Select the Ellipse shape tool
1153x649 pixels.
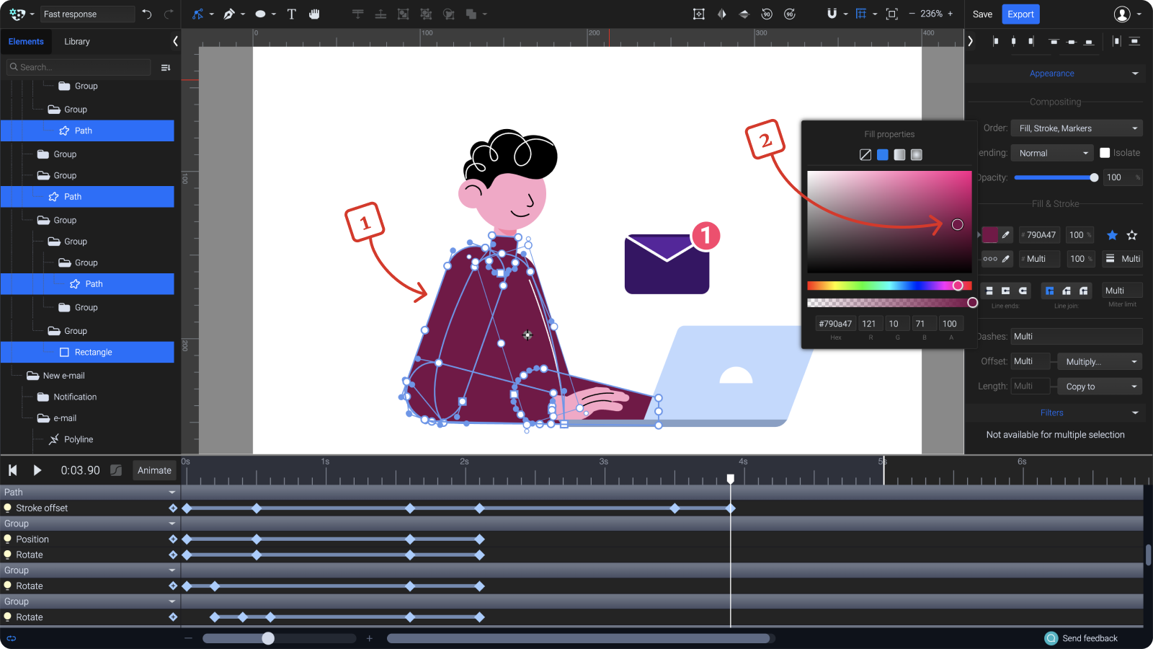pyautogui.click(x=259, y=14)
